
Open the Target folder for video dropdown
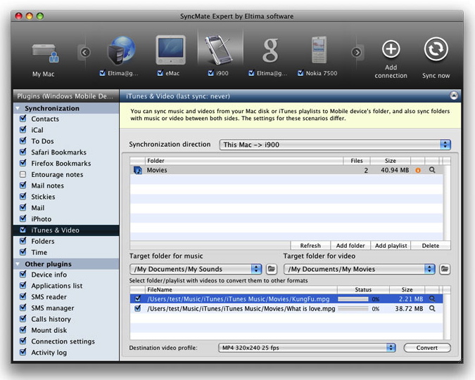click(x=360, y=269)
